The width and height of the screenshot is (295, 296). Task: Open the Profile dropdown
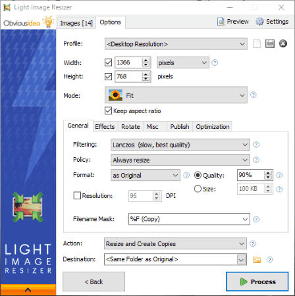[x=176, y=44]
